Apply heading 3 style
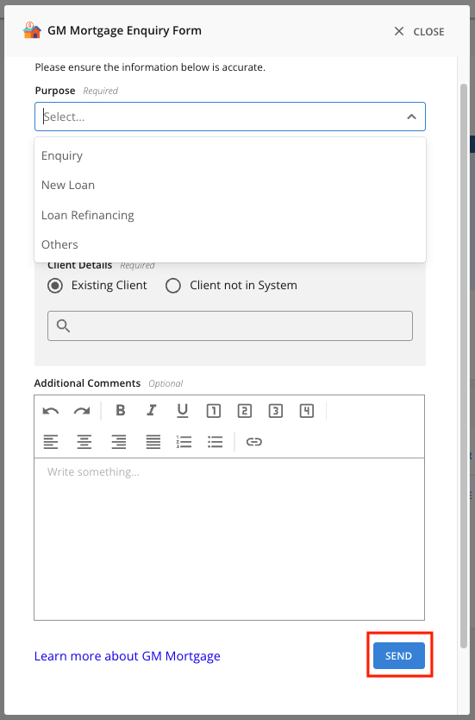 276,411
